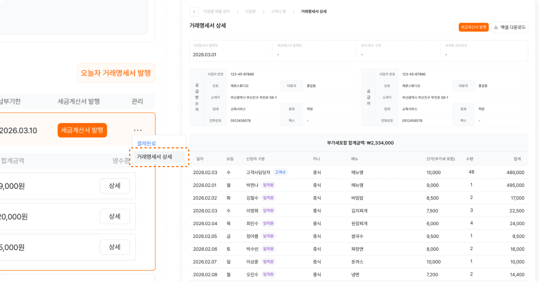Viewport: 540px width, 282px height.
Task: Select the 된장찌개 menu cell
Action: click(x=360, y=224)
